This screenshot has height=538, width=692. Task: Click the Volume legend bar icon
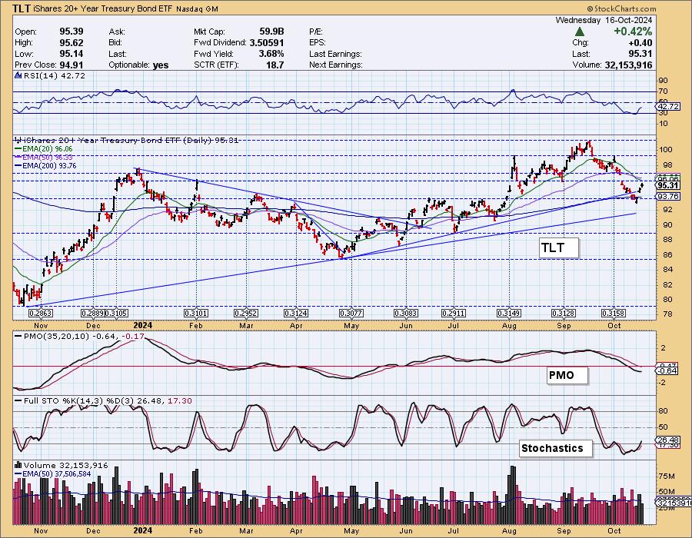(18, 465)
